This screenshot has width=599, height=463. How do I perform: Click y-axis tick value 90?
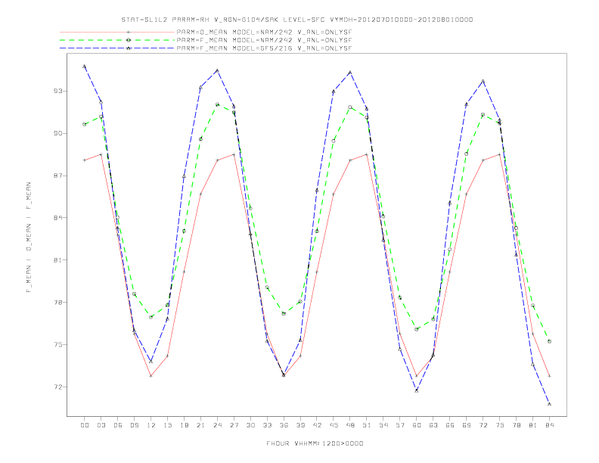[58, 133]
